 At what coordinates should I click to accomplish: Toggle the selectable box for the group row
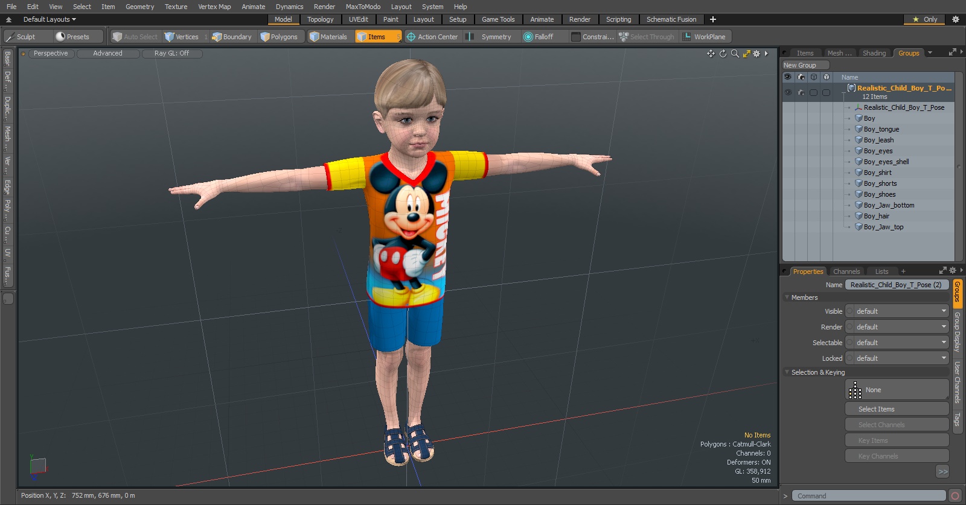pos(813,93)
